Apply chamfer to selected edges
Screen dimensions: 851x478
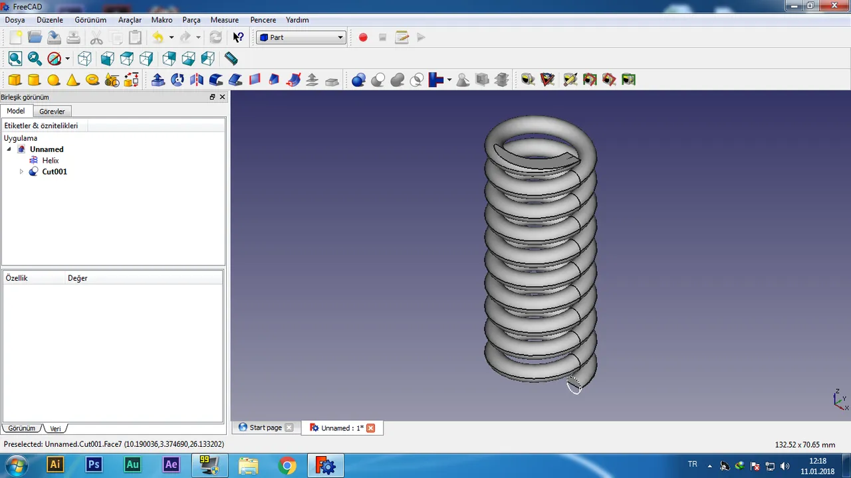coord(235,80)
